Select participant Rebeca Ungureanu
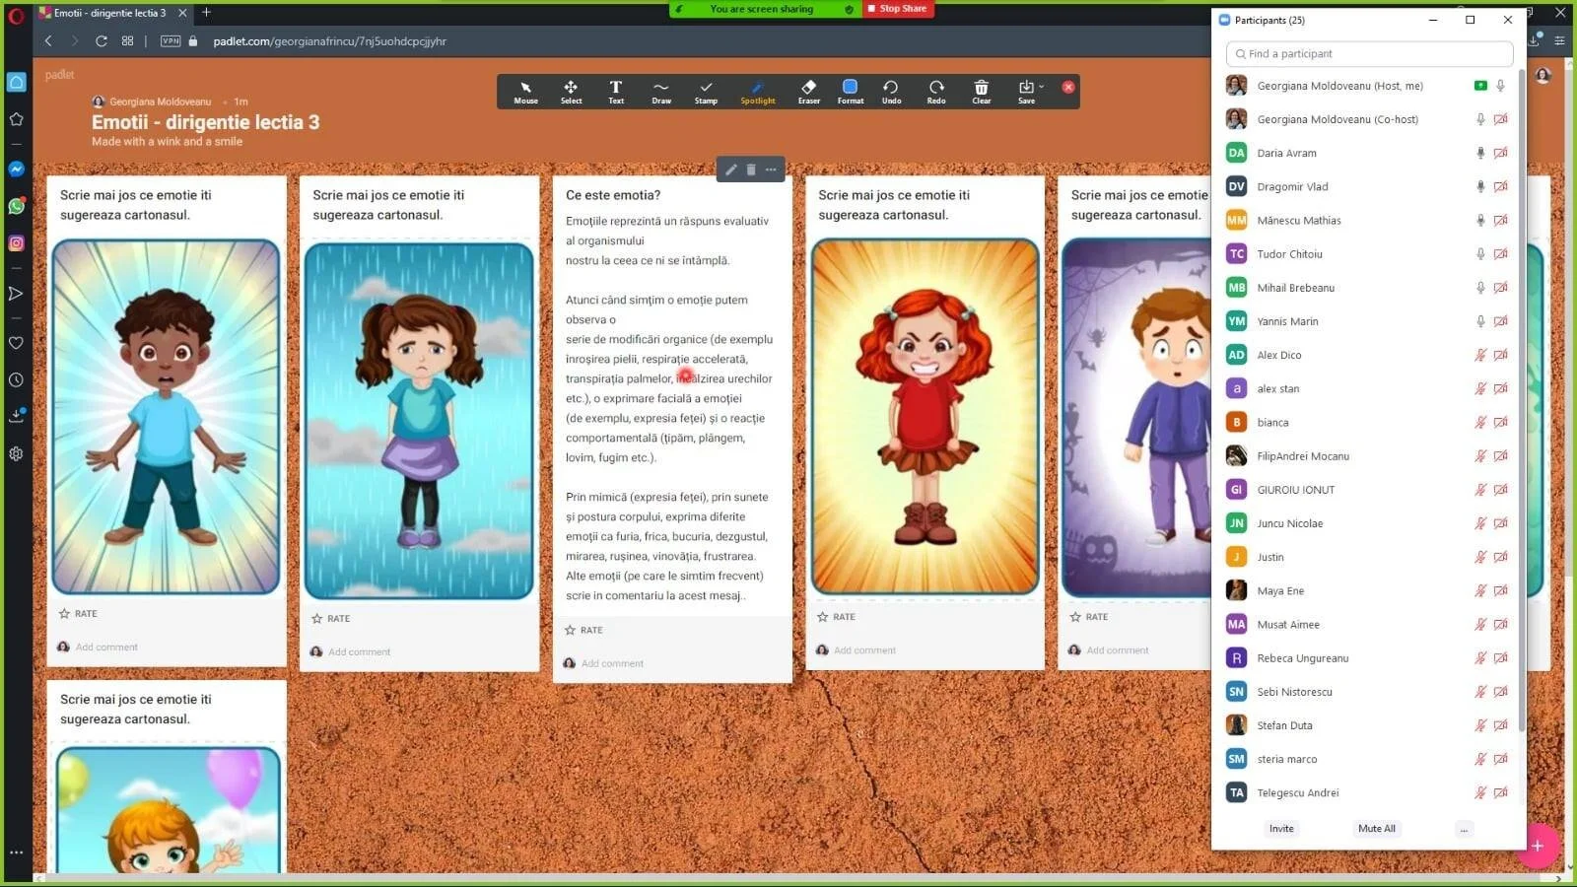Image resolution: width=1577 pixels, height=887 pixels. pyautogui.click(x=1303, y=658)
